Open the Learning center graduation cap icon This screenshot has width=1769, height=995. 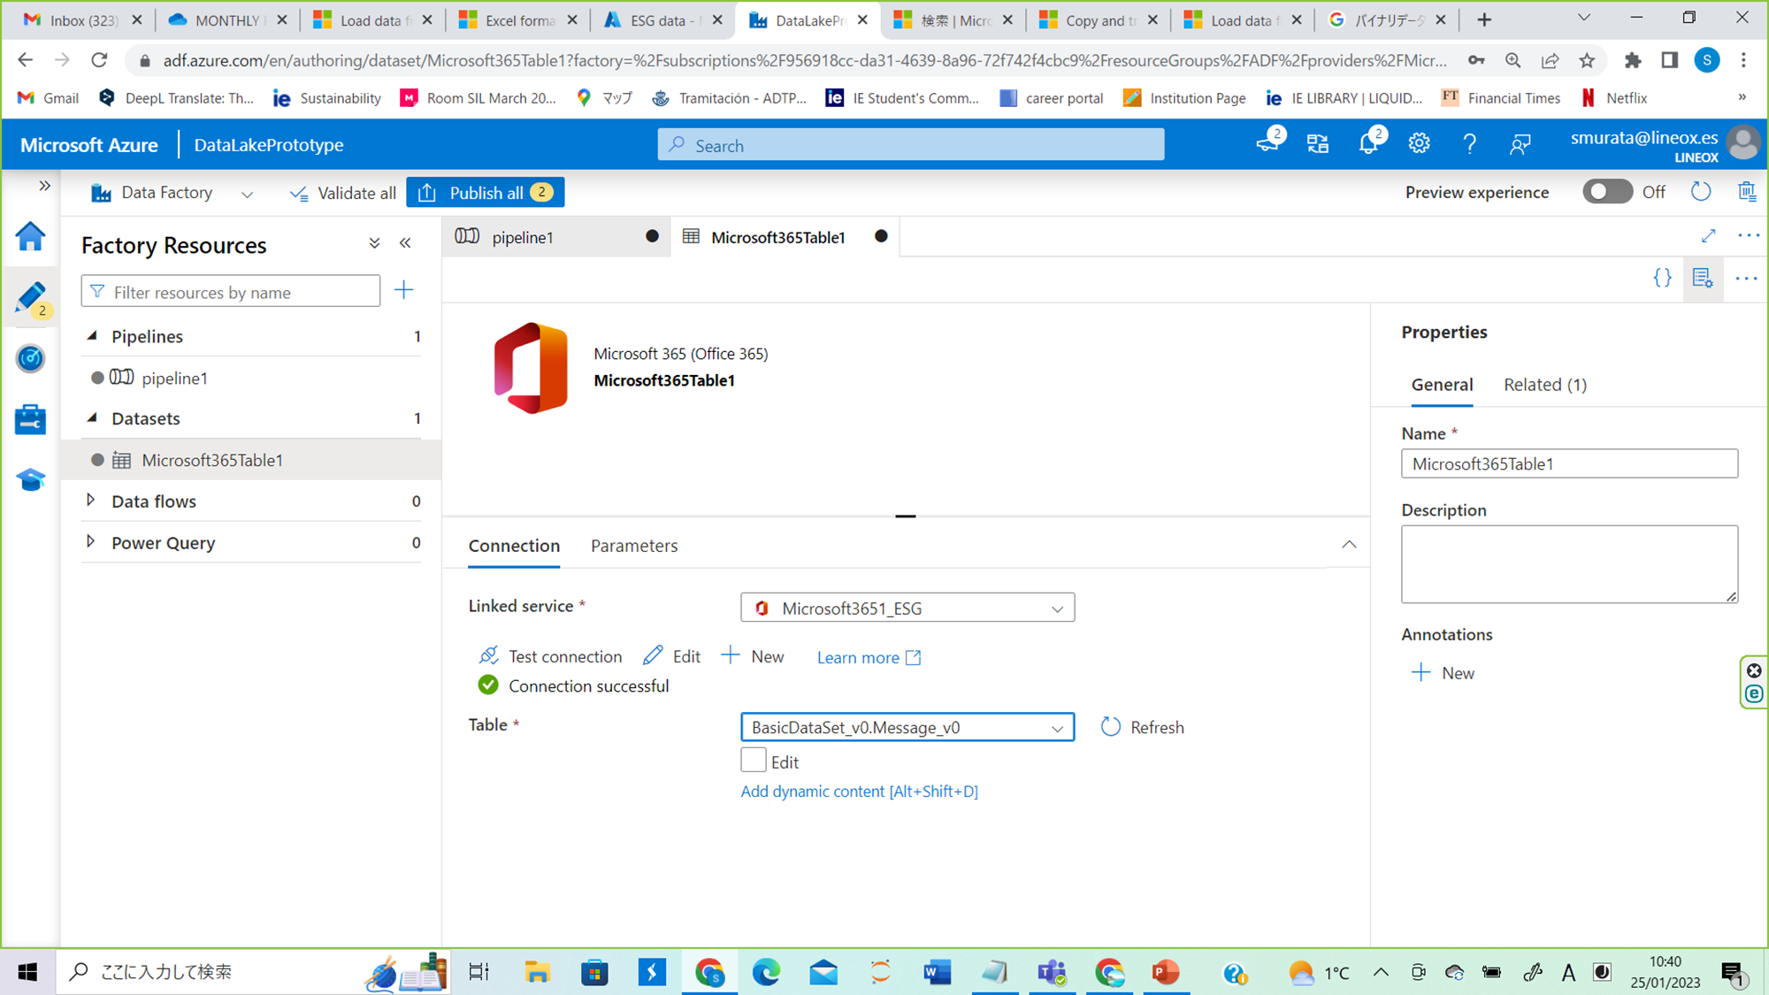30,479
